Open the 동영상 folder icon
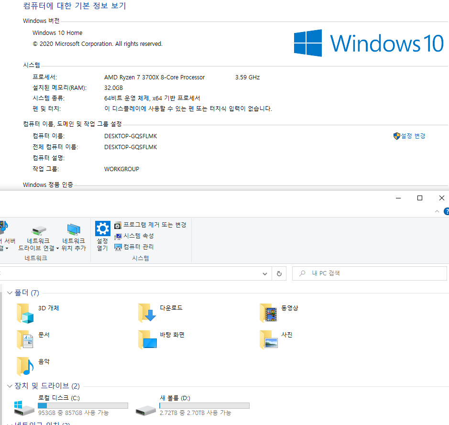The width and height of the screenshot is (449, 425). [268, 313]
